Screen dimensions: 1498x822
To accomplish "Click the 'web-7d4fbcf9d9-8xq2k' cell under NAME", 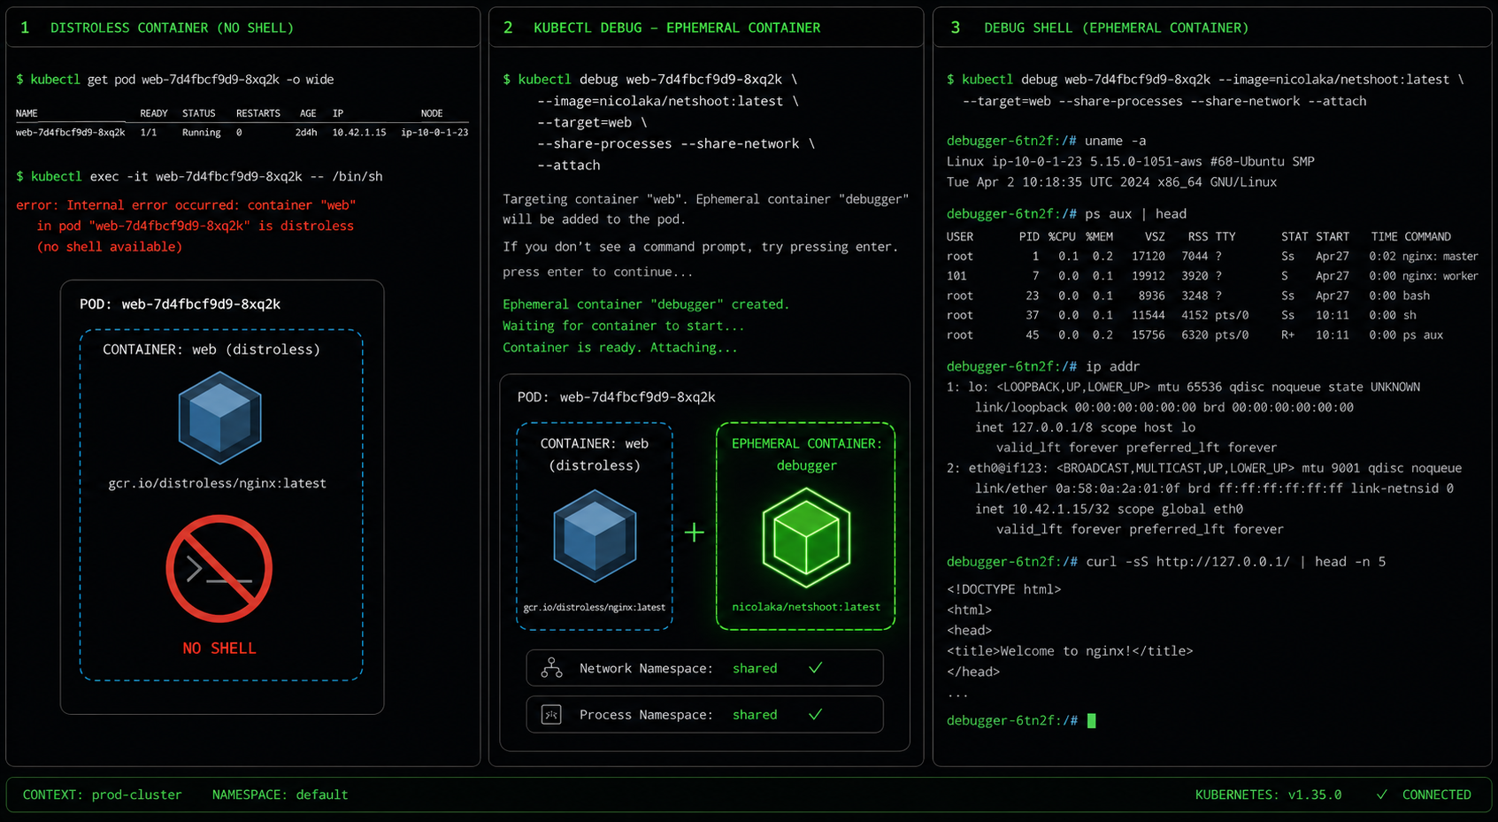I will [70, 133].
